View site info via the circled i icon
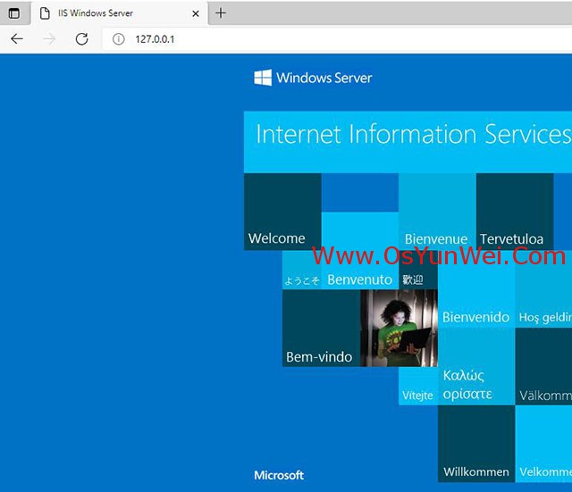 (119, 39)
